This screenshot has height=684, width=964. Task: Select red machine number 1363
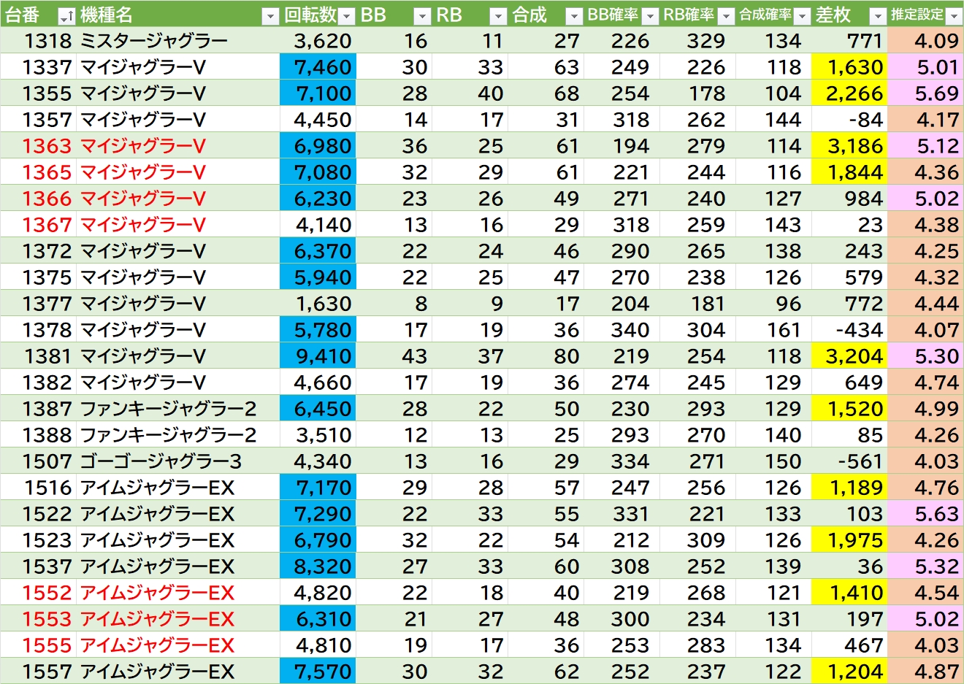(x=38, y=146)
